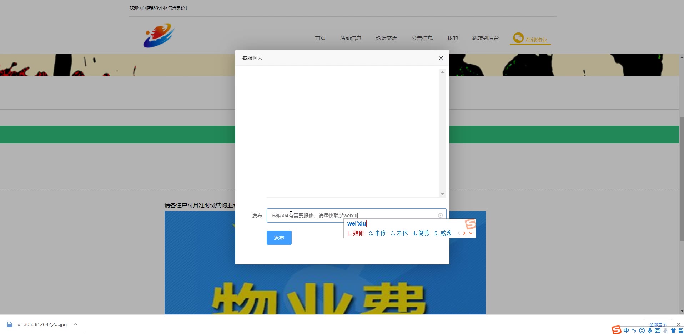
Task: Expand the IME candidate list with down chevron
Action: click(471, 233)
